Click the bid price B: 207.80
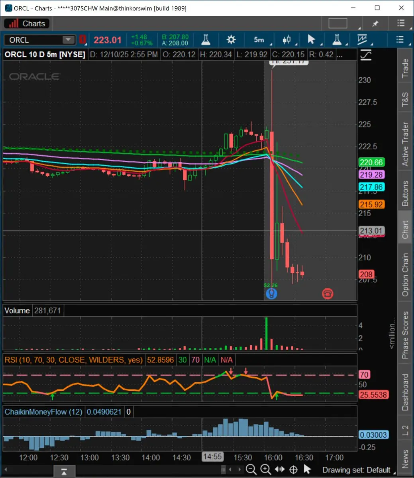The width and height of the screenshot is (414, 478). tap(175, 37)
